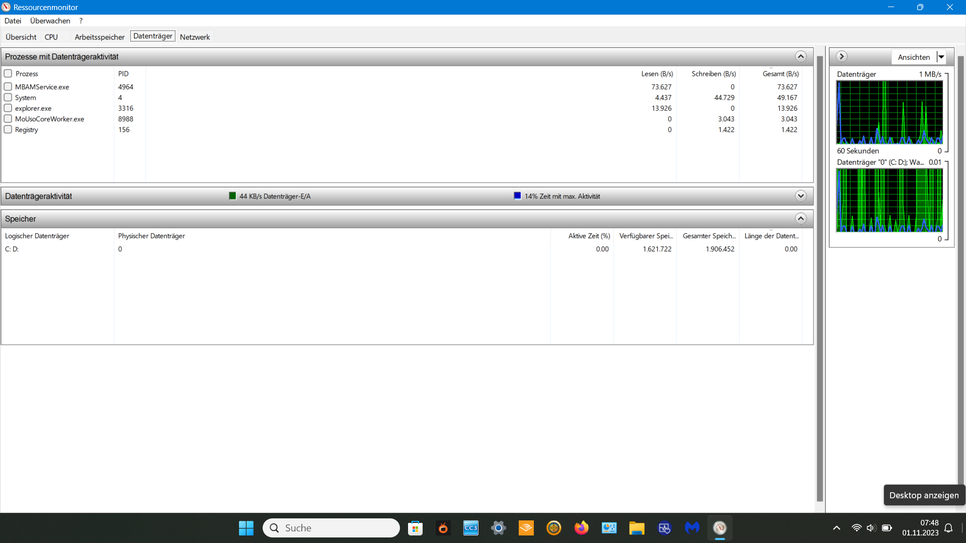Click the Wi-Fi system tray icon
Image resolution: width=966 pixels, height=543 pixels.
[856, 528]
